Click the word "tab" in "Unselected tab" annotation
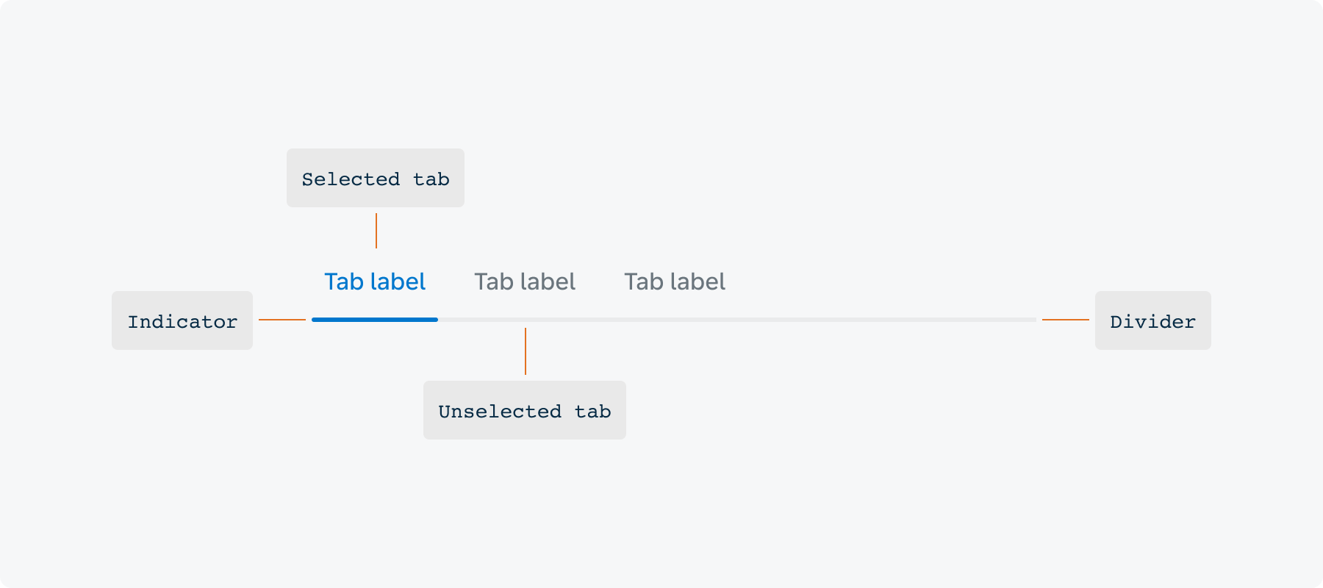 [x=593, y=412]
